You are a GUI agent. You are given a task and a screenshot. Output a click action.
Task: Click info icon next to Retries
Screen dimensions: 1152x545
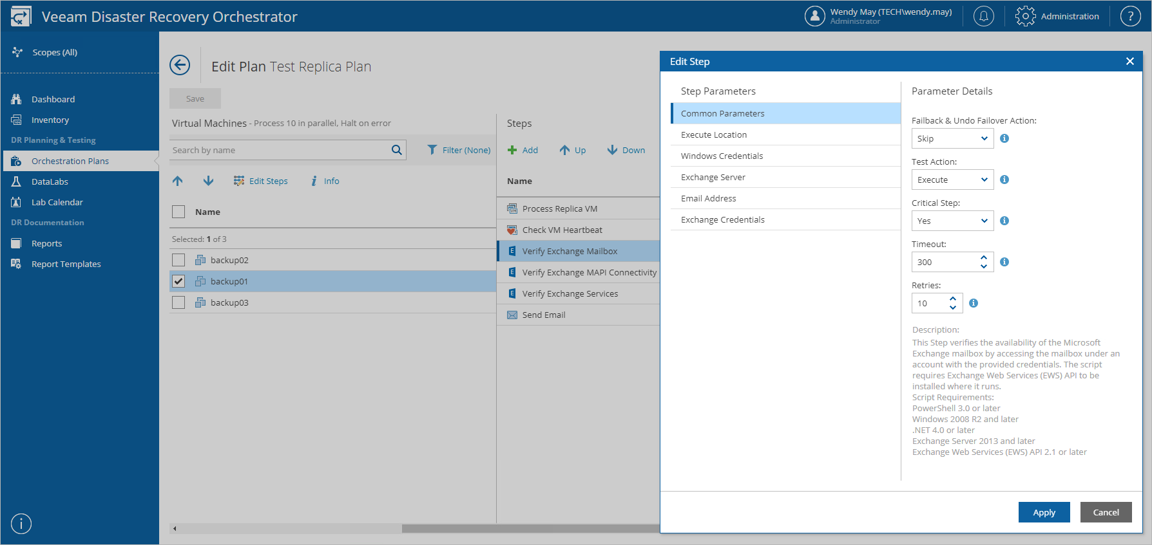pos(974,303)
